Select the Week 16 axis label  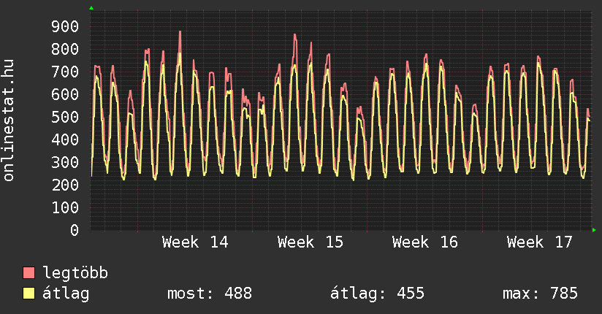pos(425,242)
